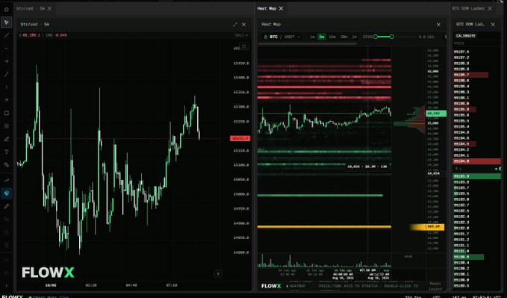Open the split dropdown in chart header

point(241,35)
